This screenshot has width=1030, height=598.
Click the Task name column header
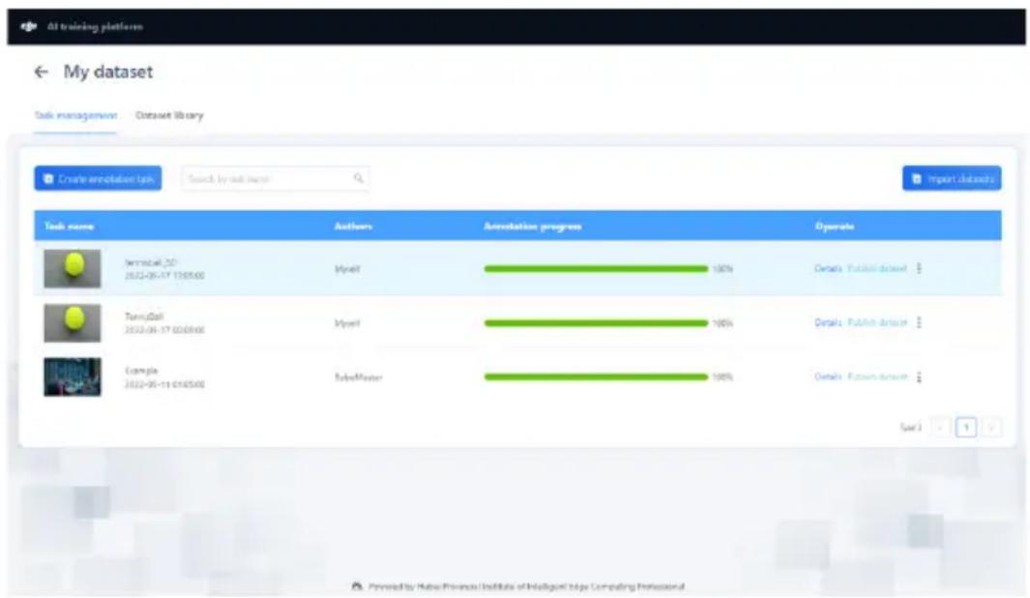[69, 226]
